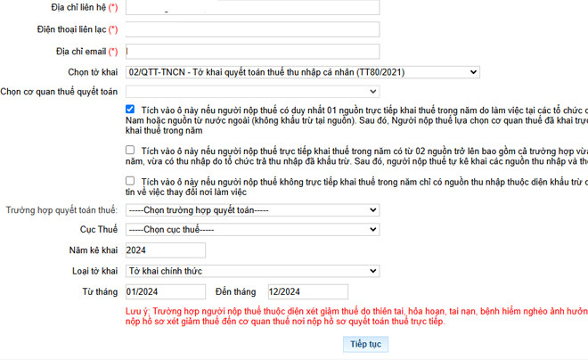Open the Loại tờ khai dropdown

click(x=253, y=271)
